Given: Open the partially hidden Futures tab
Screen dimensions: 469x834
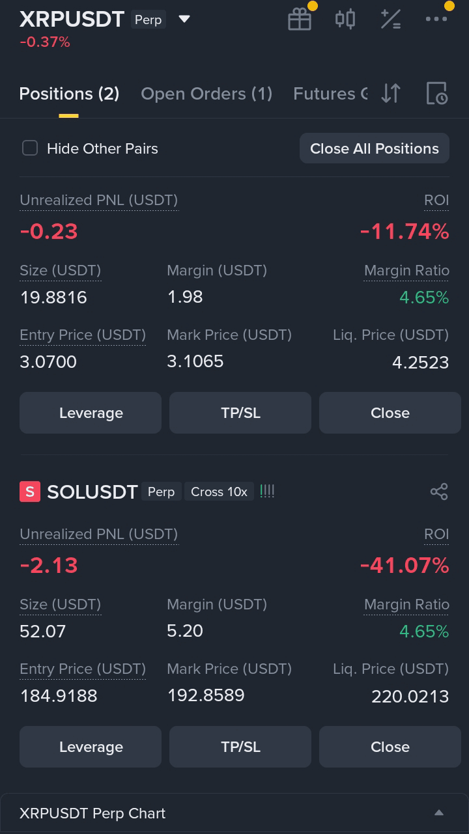Looking at the screenshot, I should pyautogui.click(x=330, y=94).
